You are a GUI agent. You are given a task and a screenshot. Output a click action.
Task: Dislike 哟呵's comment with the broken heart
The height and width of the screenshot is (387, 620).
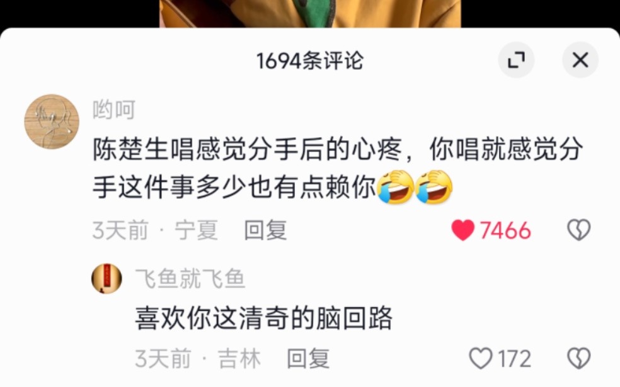click(x=579, y=230)
